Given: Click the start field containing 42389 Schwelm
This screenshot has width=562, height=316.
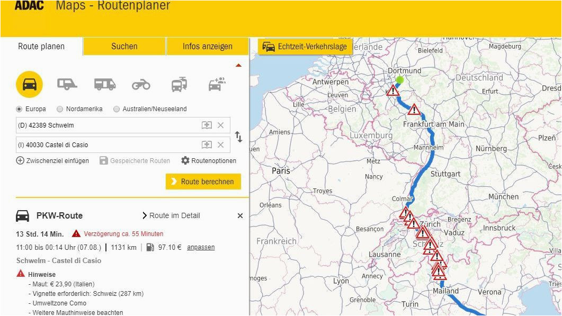Looking at the screenshot, I should pyautogui.click(x=123, y=125).
